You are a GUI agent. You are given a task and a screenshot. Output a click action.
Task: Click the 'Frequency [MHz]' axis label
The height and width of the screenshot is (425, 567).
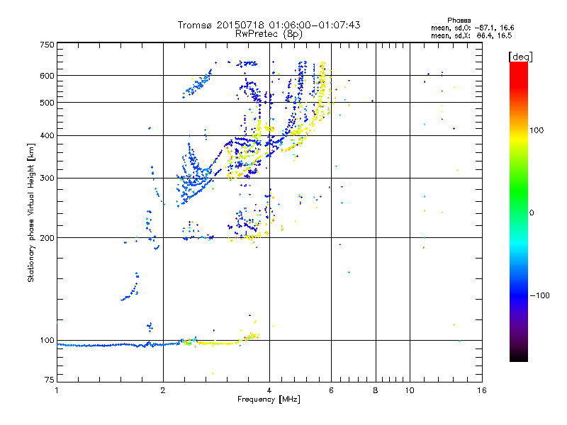(269, 399)
